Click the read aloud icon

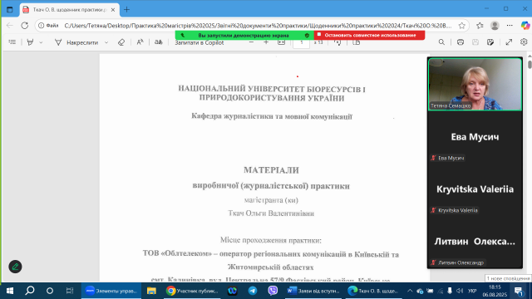(x=140, y=42)
